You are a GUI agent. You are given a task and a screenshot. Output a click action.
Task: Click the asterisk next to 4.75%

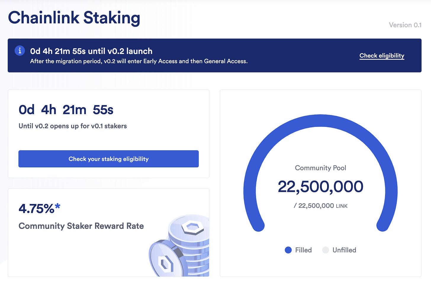pyautogui.click(x=57, y=206)
